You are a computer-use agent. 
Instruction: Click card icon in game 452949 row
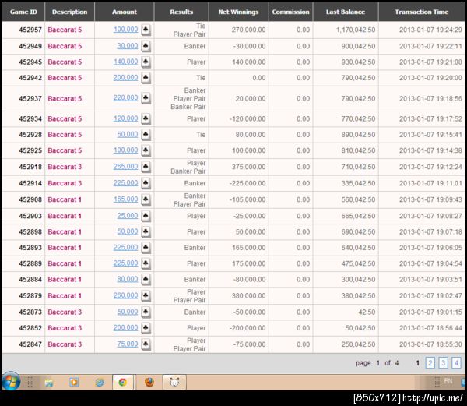146,46
